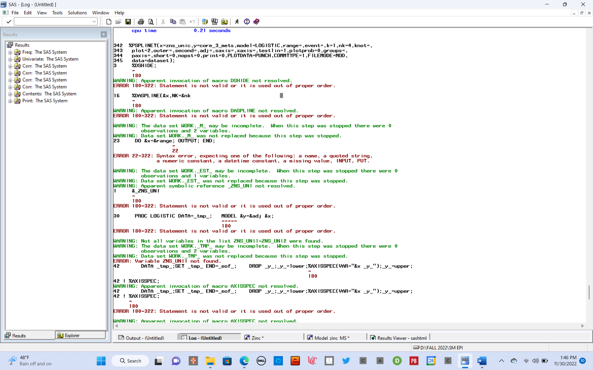Click the horizontal scrollbar right arrow
Screen dimensions: 593x370
582,326
